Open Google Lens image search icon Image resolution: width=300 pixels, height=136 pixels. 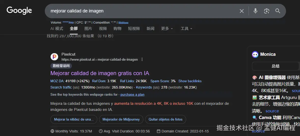pos(267,11)
